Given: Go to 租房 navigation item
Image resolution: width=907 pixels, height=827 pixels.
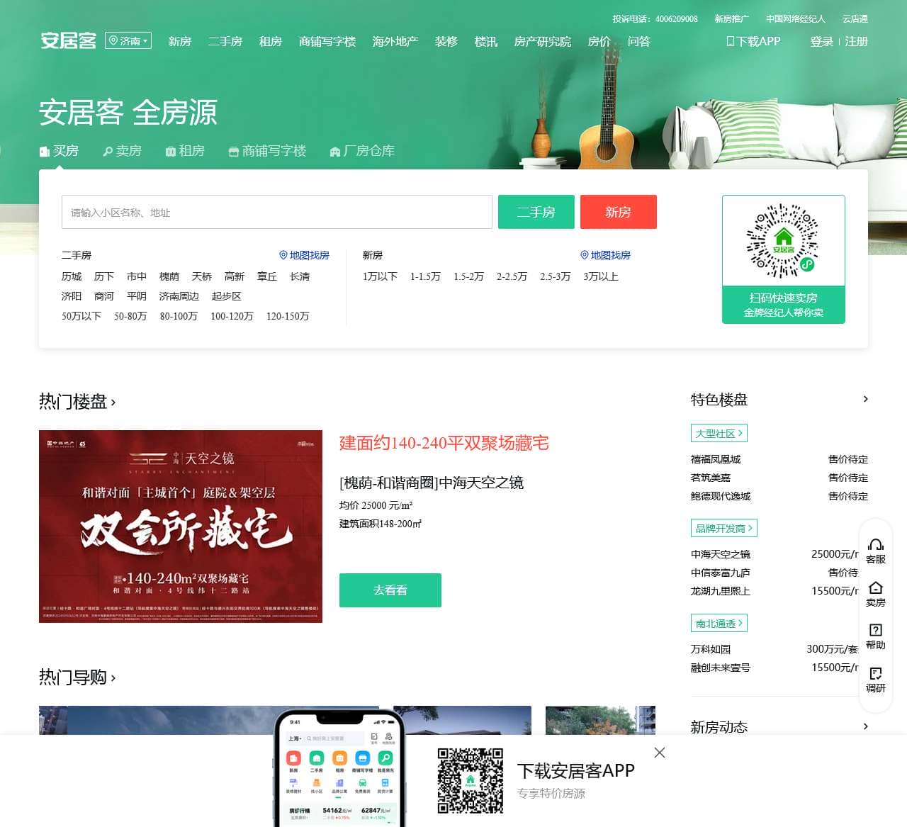Looking at the screenshot, I should pyautogui.click(x=270, y=42).
